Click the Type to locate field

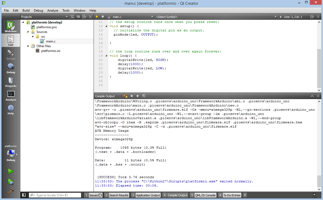click(x=55, y=195)
